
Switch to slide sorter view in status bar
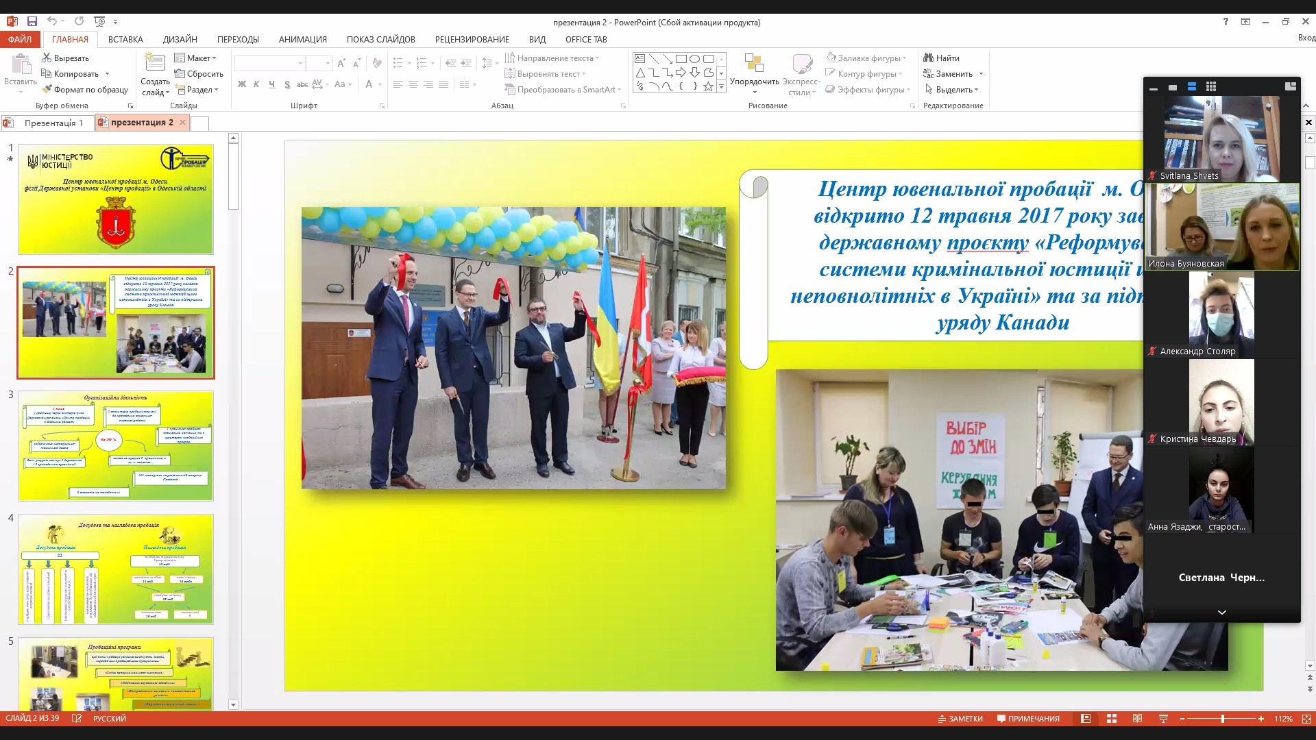1112,719
